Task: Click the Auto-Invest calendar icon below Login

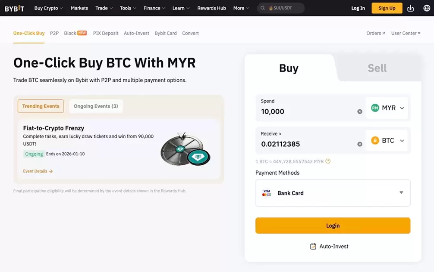Action: click(313, 246)
